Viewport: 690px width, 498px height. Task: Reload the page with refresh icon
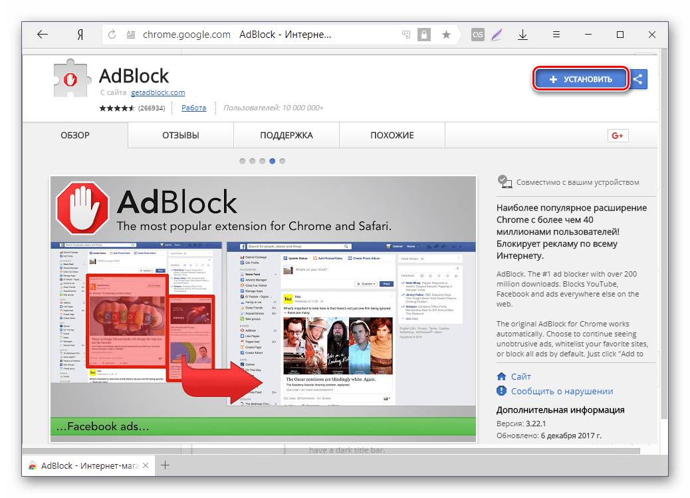pyautogui.click(x=112, y=35)
